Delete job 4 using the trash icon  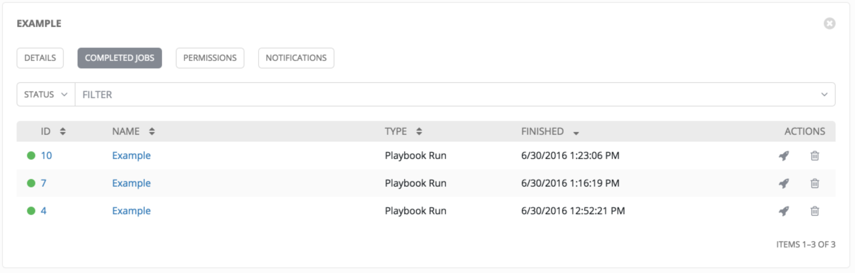(815, 211)
